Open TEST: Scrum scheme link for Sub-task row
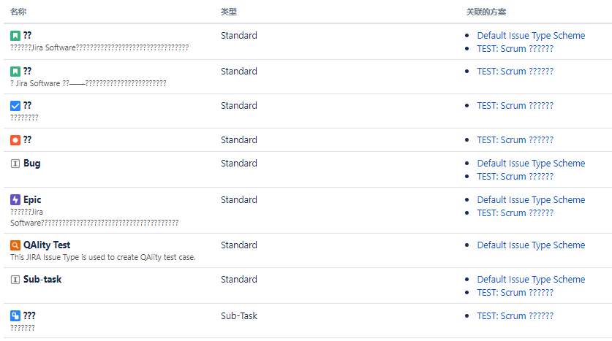 (x=515, y=293)
